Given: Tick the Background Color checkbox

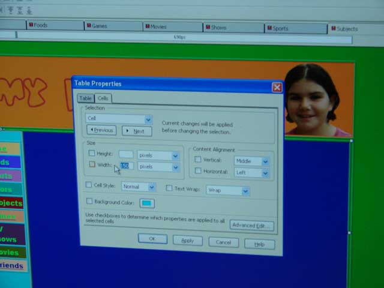Looking at the screenshot, I should point(89,202).
